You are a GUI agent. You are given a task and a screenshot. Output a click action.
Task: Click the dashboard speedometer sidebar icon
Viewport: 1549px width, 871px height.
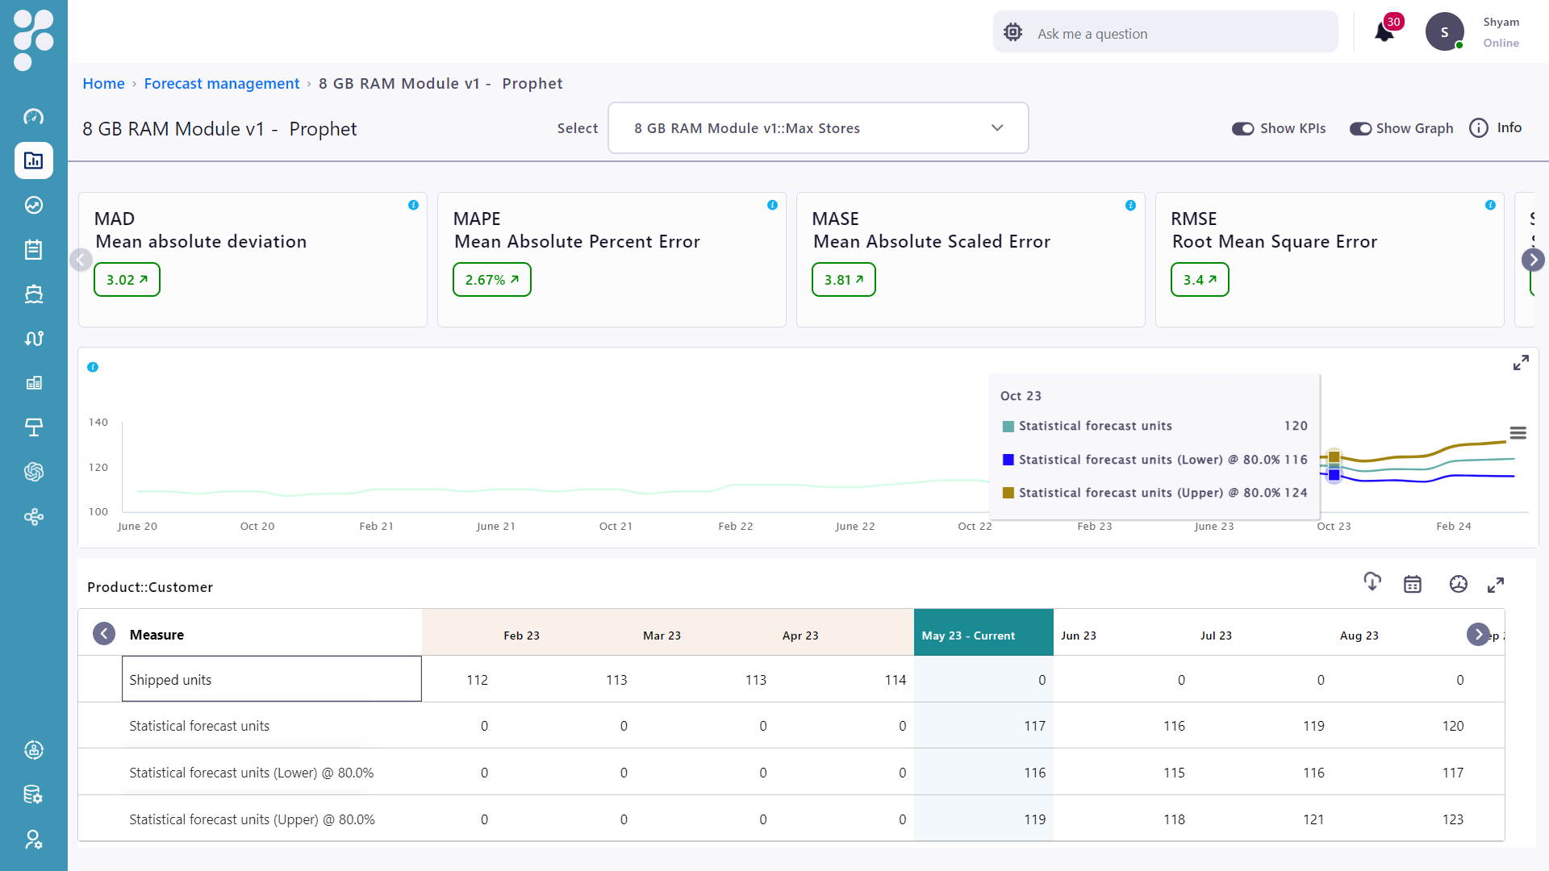click(33, 117)
